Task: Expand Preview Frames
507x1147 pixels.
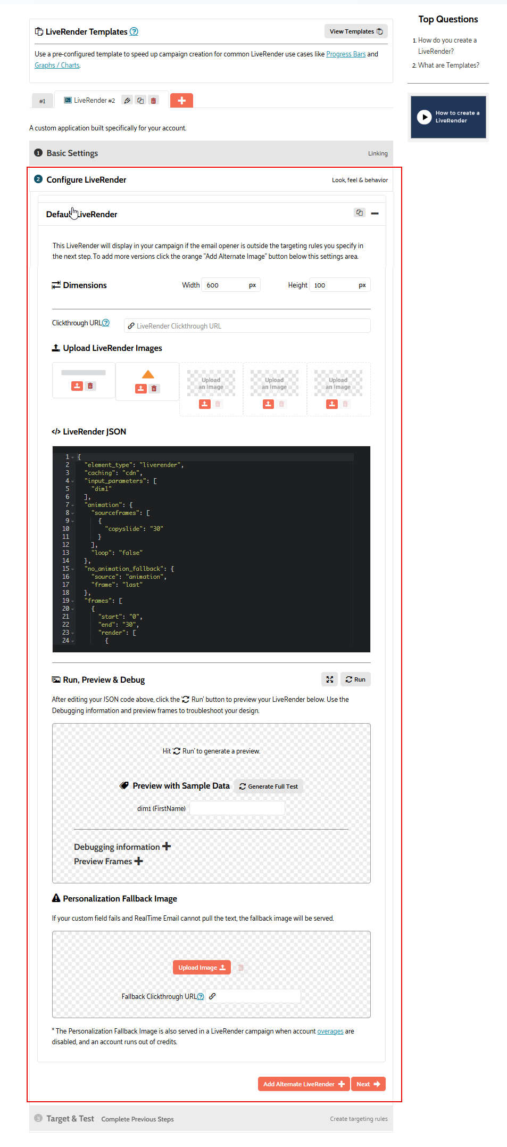Action: pos(109,861)
